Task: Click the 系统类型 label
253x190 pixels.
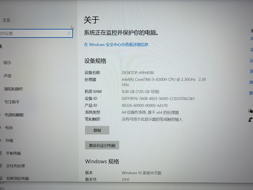Action: click(x=92, y=112)
